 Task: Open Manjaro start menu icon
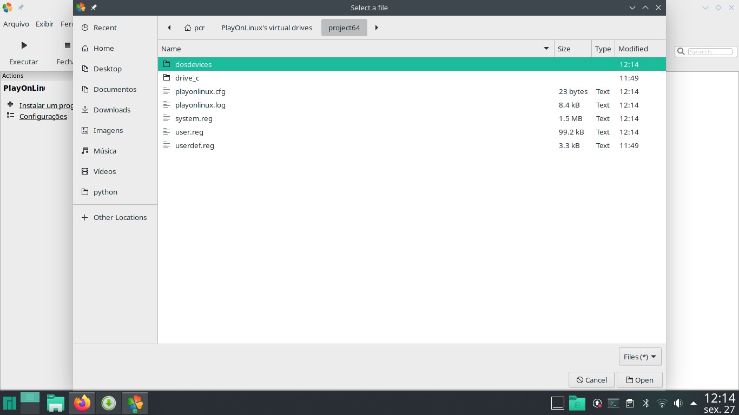(x=10, y=403)
